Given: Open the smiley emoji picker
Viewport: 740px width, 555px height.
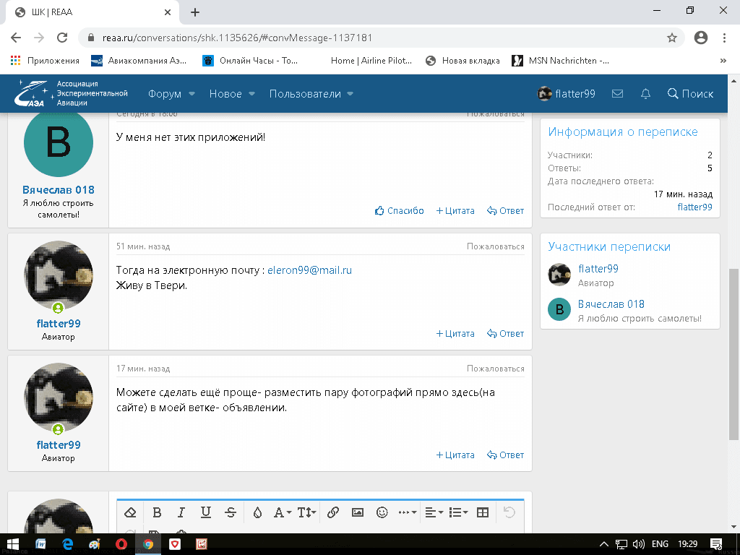Looking at the screenshot, I should coord(382,512).
